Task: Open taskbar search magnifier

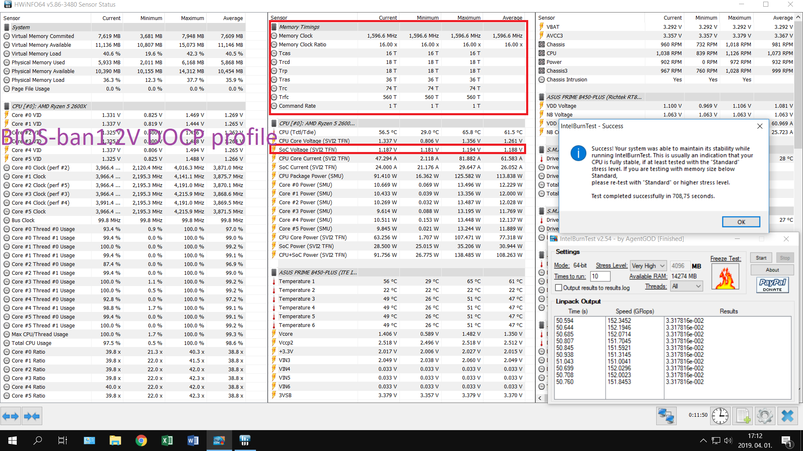Action: (x=38, y=441)
